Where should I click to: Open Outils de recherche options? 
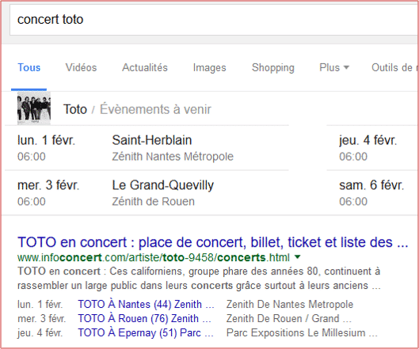click(394, 67)
